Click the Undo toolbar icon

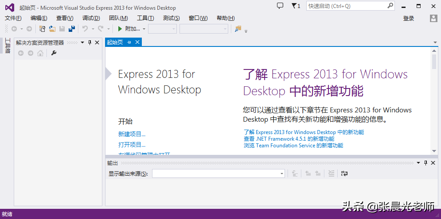(x=85, y=29)
